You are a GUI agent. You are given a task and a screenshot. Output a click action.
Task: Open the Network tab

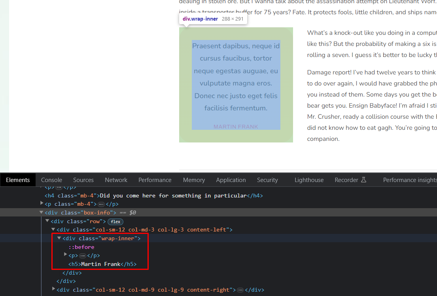(x=116, y=180)
